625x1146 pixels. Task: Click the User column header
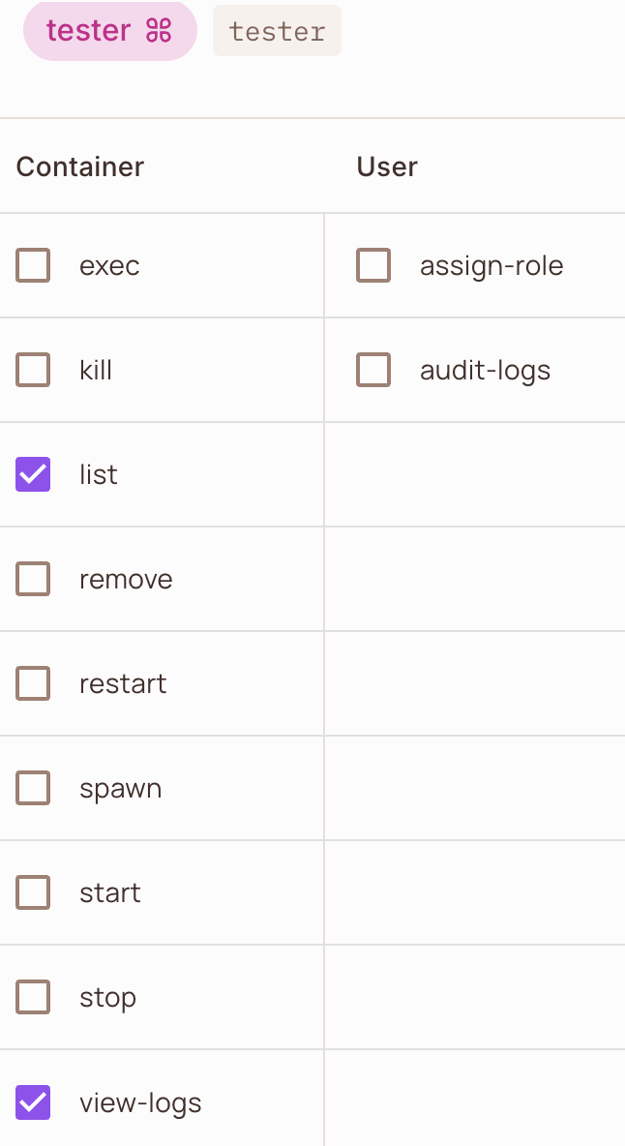point(387,166)
